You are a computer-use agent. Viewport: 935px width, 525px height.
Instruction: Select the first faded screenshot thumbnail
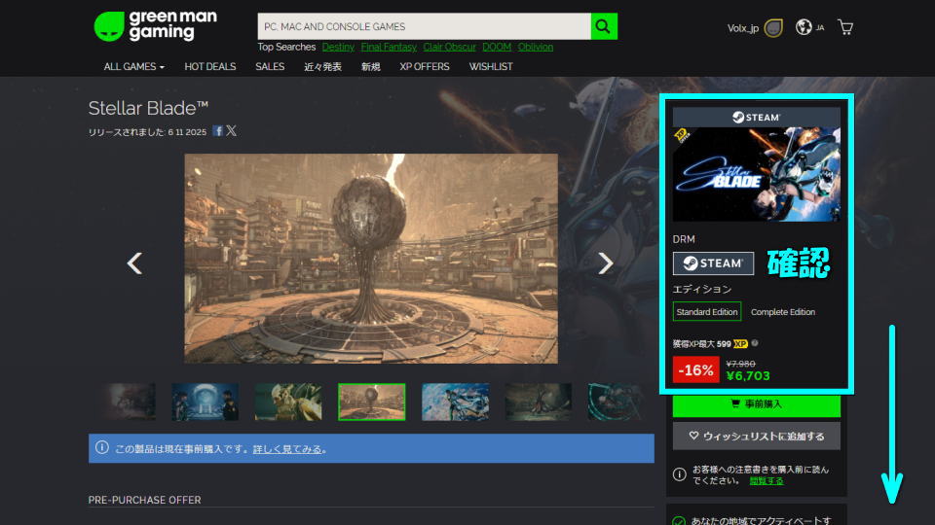pos(129,402)
